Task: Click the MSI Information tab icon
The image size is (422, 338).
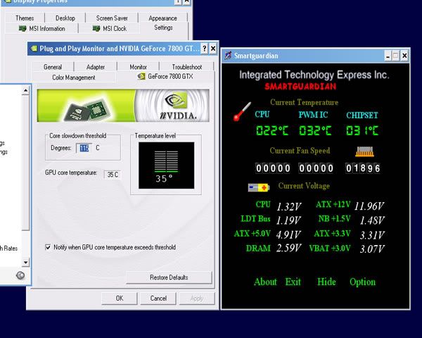Action: tap(23, 28)
